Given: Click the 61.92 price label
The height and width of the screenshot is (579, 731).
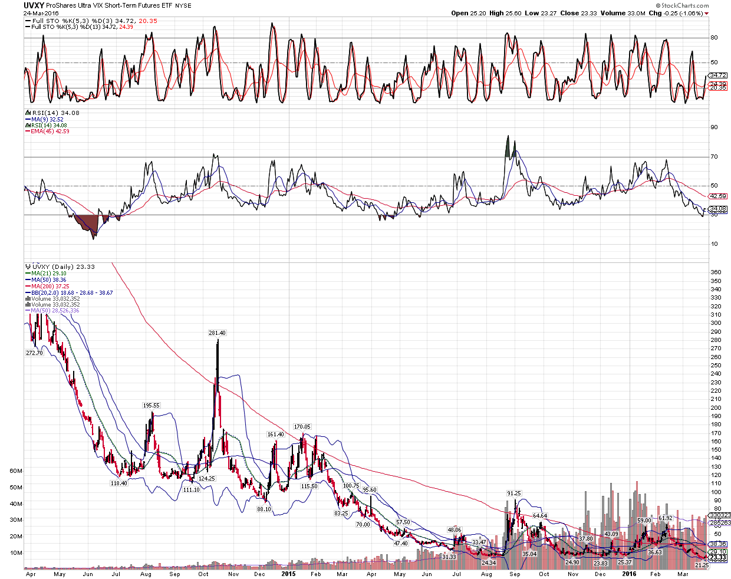Looking at the screenshot, I should coord(666,518).
